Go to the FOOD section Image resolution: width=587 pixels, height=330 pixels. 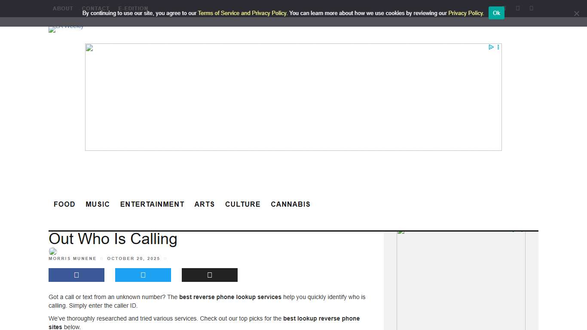coord(64,205)
